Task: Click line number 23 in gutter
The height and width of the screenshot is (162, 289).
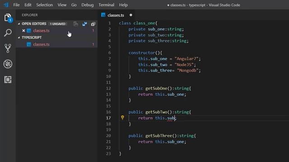Action: [x=108, y=153]
